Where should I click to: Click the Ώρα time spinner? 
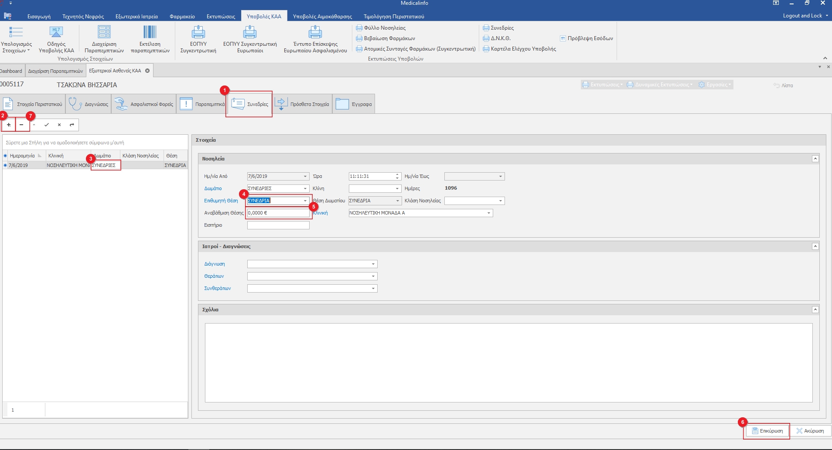point(397,177)
